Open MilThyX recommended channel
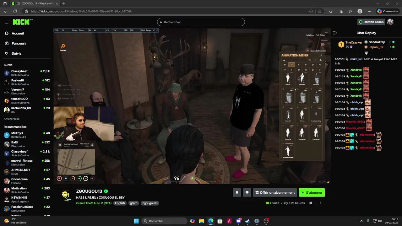The image size is (402, 226). coord(27,135)
